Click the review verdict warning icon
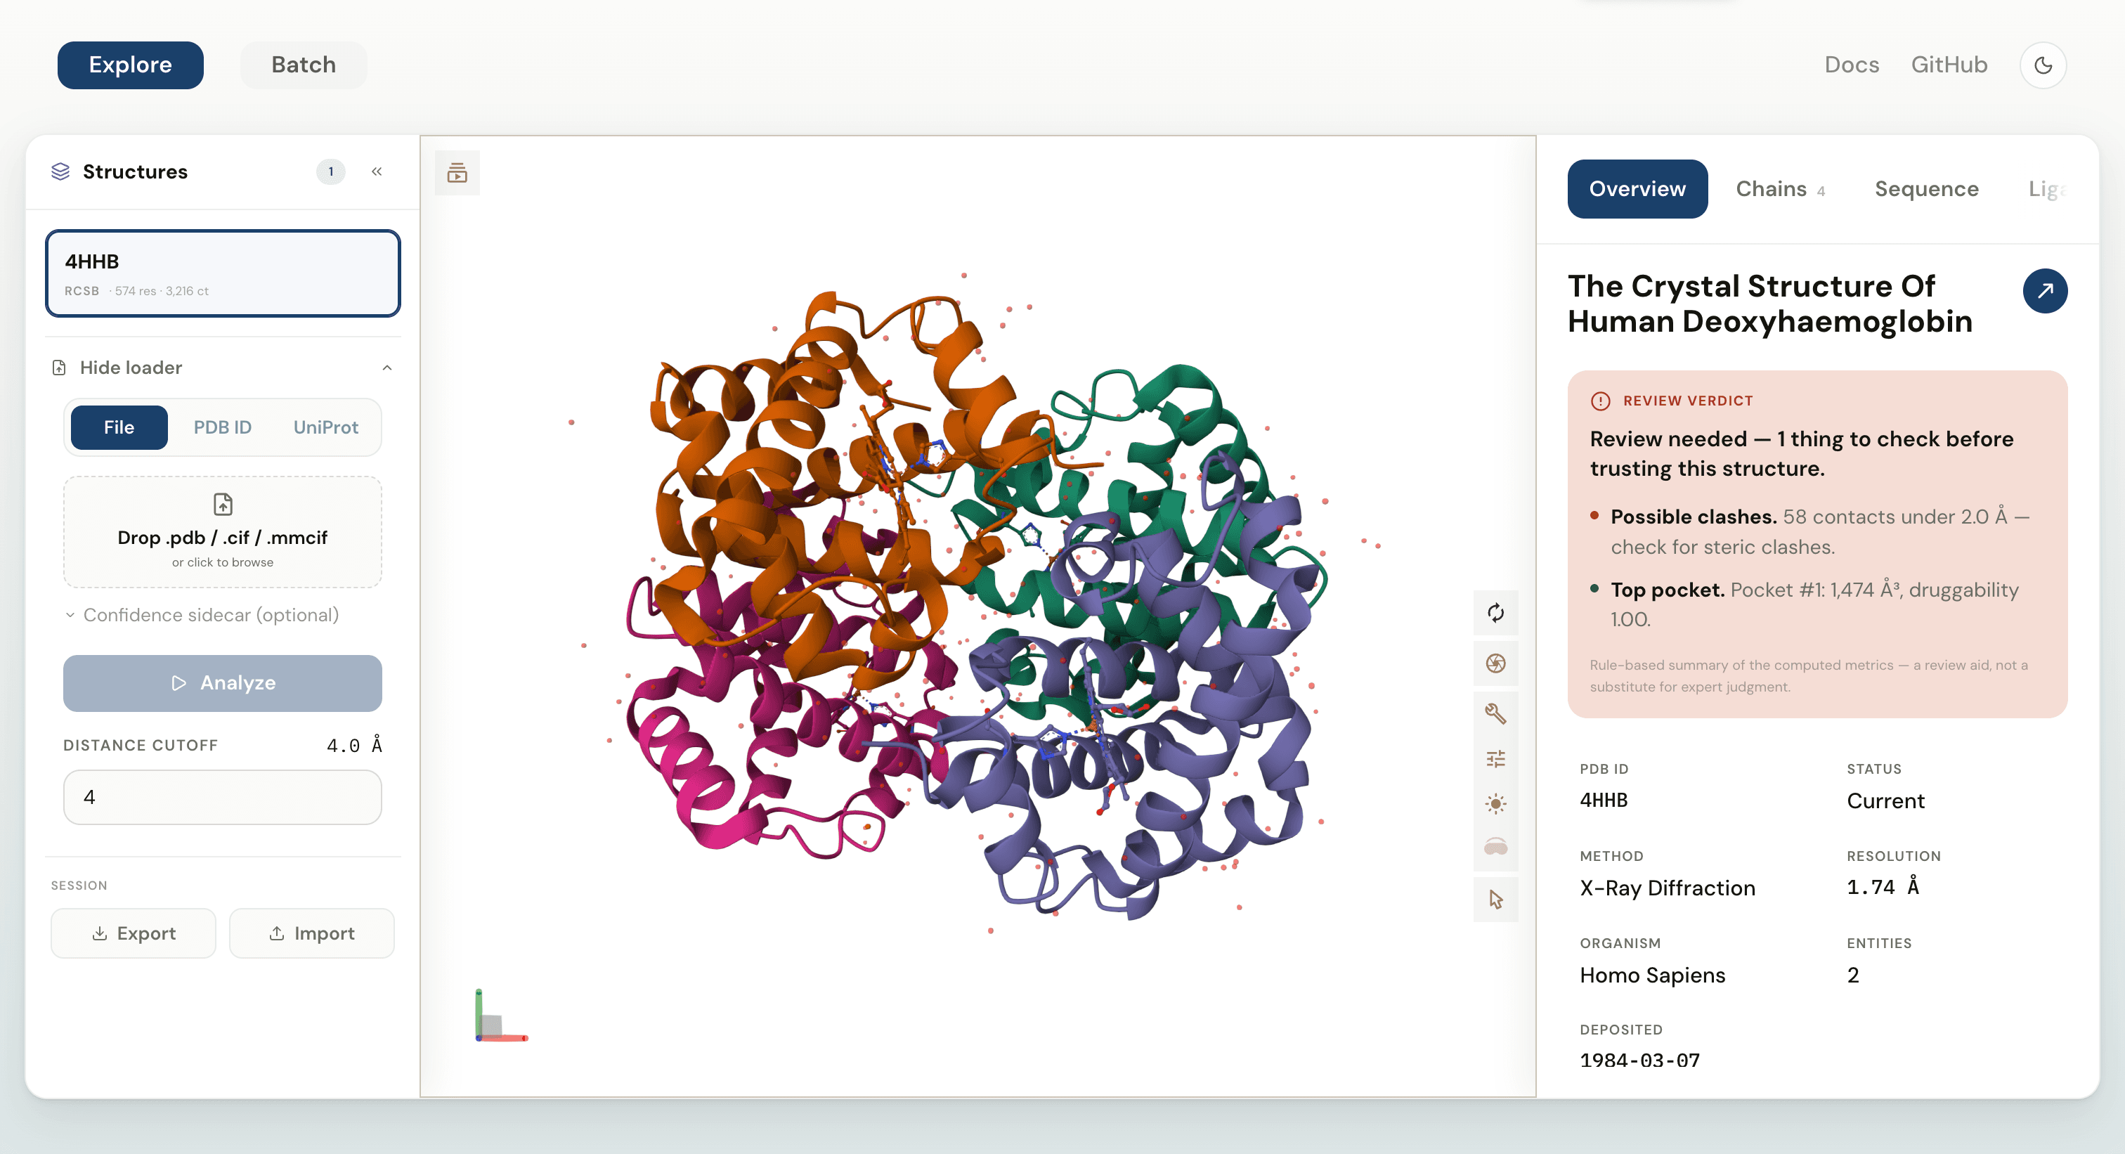Screen dimensions: 2125x1154 click(x=1599, y=401)
